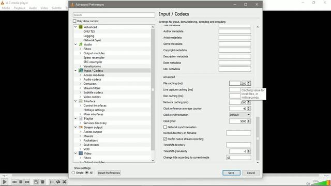Image resolution: width=331 pixels, height=186 pixels.
Task: Toggle shuffle random icon
Action: pos(64,182)
